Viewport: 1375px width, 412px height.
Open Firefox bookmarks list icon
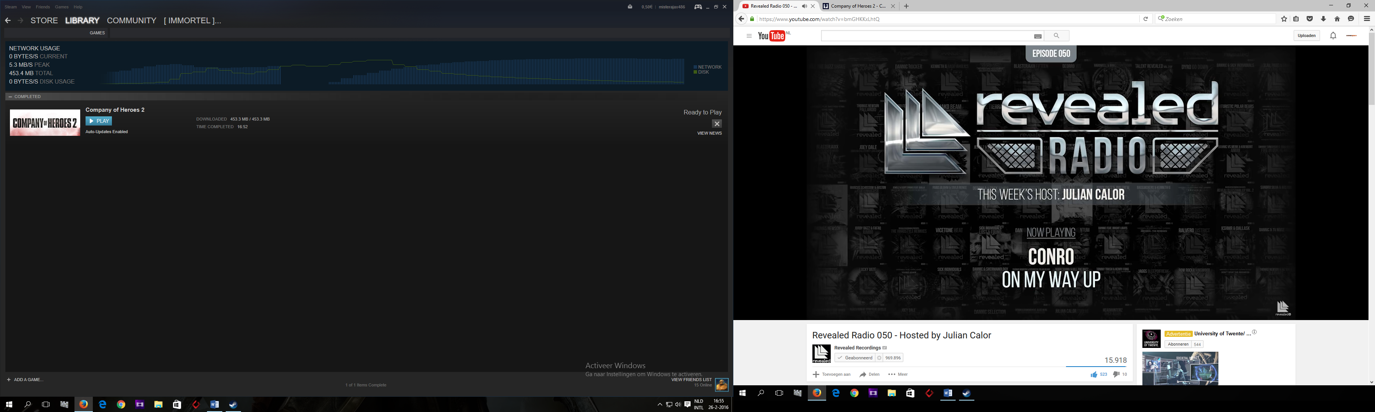pos(1296,19)
